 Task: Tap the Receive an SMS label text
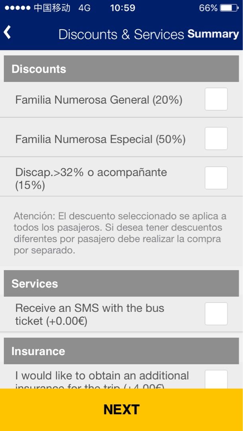coord(90,314)
